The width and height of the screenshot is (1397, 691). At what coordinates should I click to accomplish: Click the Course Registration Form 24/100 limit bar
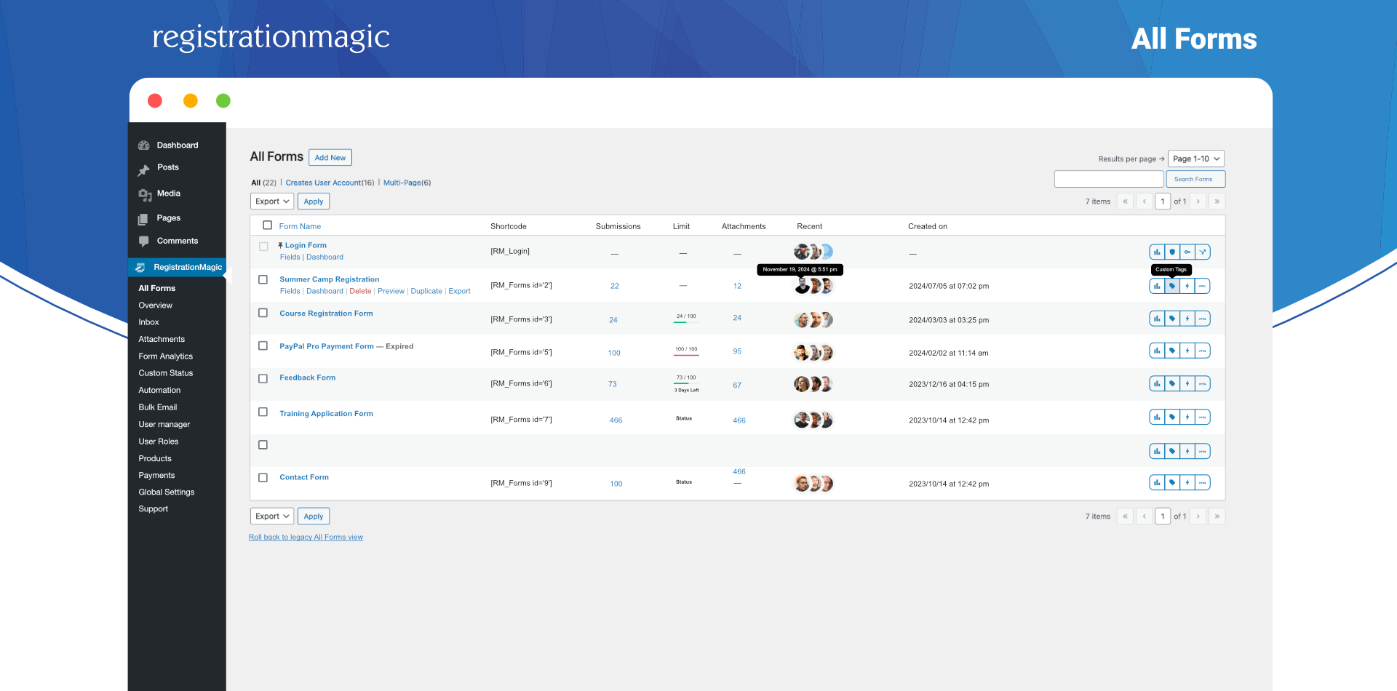[x=686, y=319]
